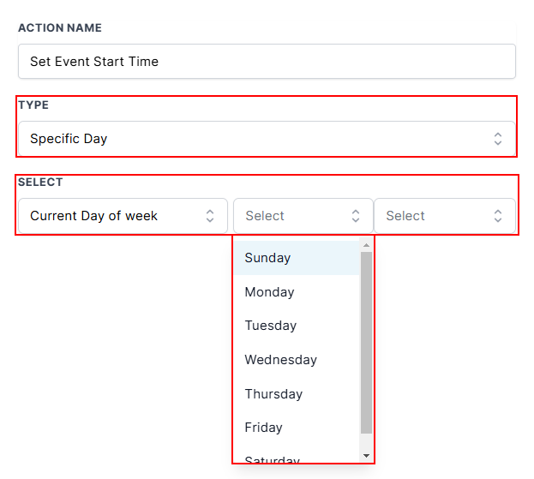Click the day list scrollbar thumb
This screenshot has width=534, height=479.
367,343
